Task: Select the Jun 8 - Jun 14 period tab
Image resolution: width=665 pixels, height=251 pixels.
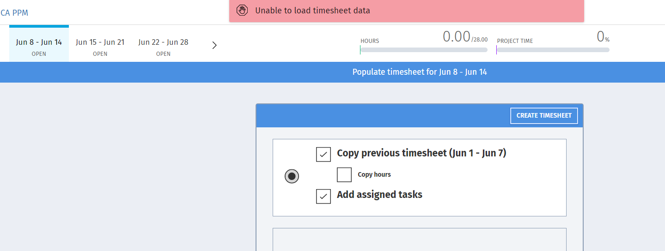Action: [39, 46]
